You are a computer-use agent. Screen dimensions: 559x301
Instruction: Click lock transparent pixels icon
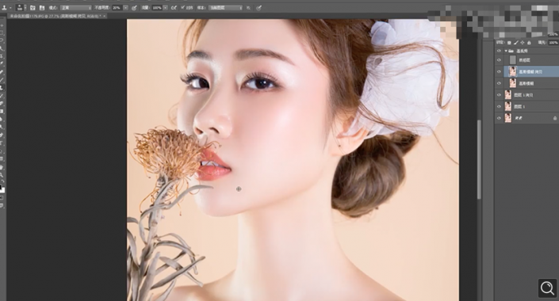[509, 43]
